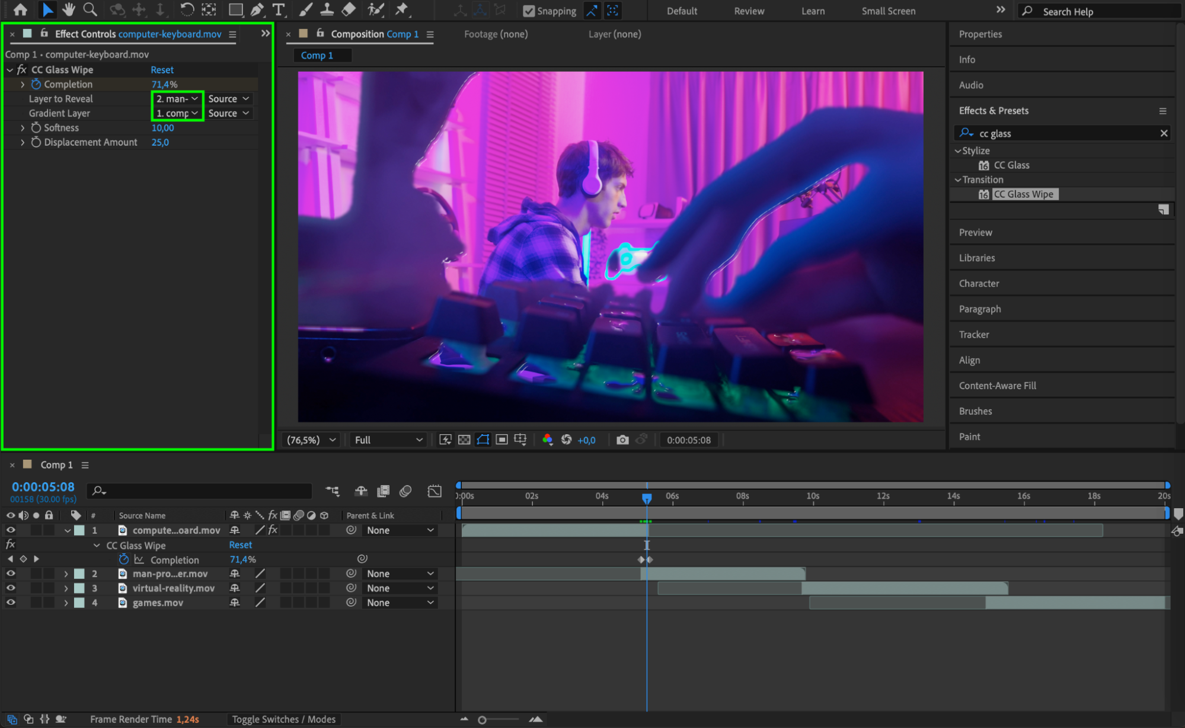Select the Rotation tool
This screenshot has width=1185, height=728.
tap(186, 9)
